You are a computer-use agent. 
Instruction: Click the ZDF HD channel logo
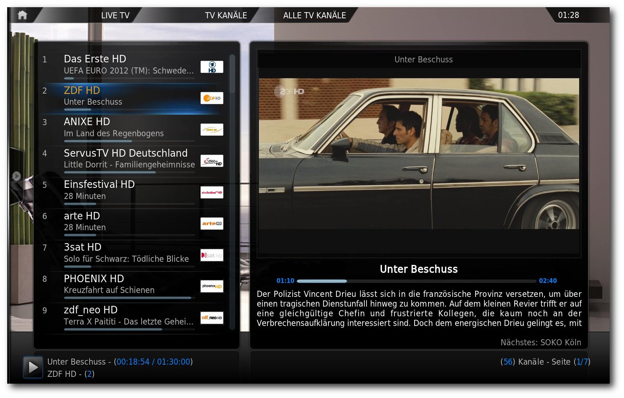[x=212, y=98]
